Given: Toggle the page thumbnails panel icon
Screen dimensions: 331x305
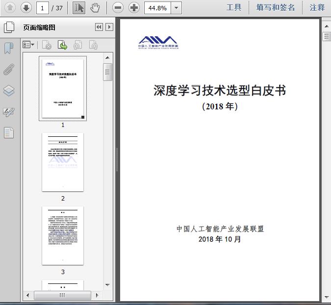Looking at the screenshot, I should 9,27.
